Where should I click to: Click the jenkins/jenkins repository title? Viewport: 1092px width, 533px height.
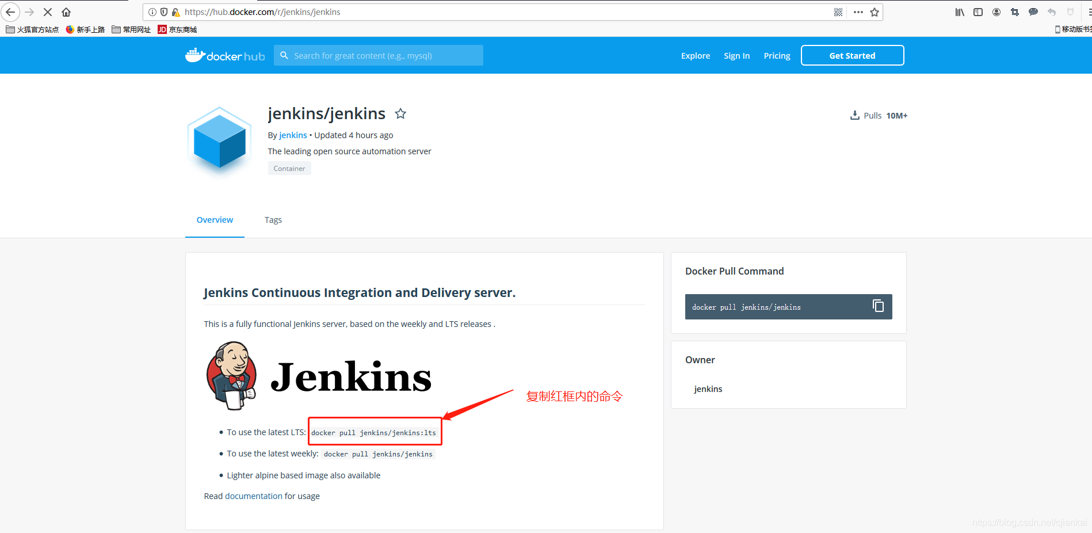tap(326, 114)
